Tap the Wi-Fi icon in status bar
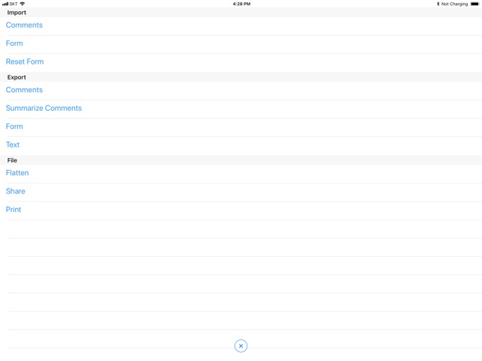This screenshot has width=482, height=361. (x=22, y=4)
